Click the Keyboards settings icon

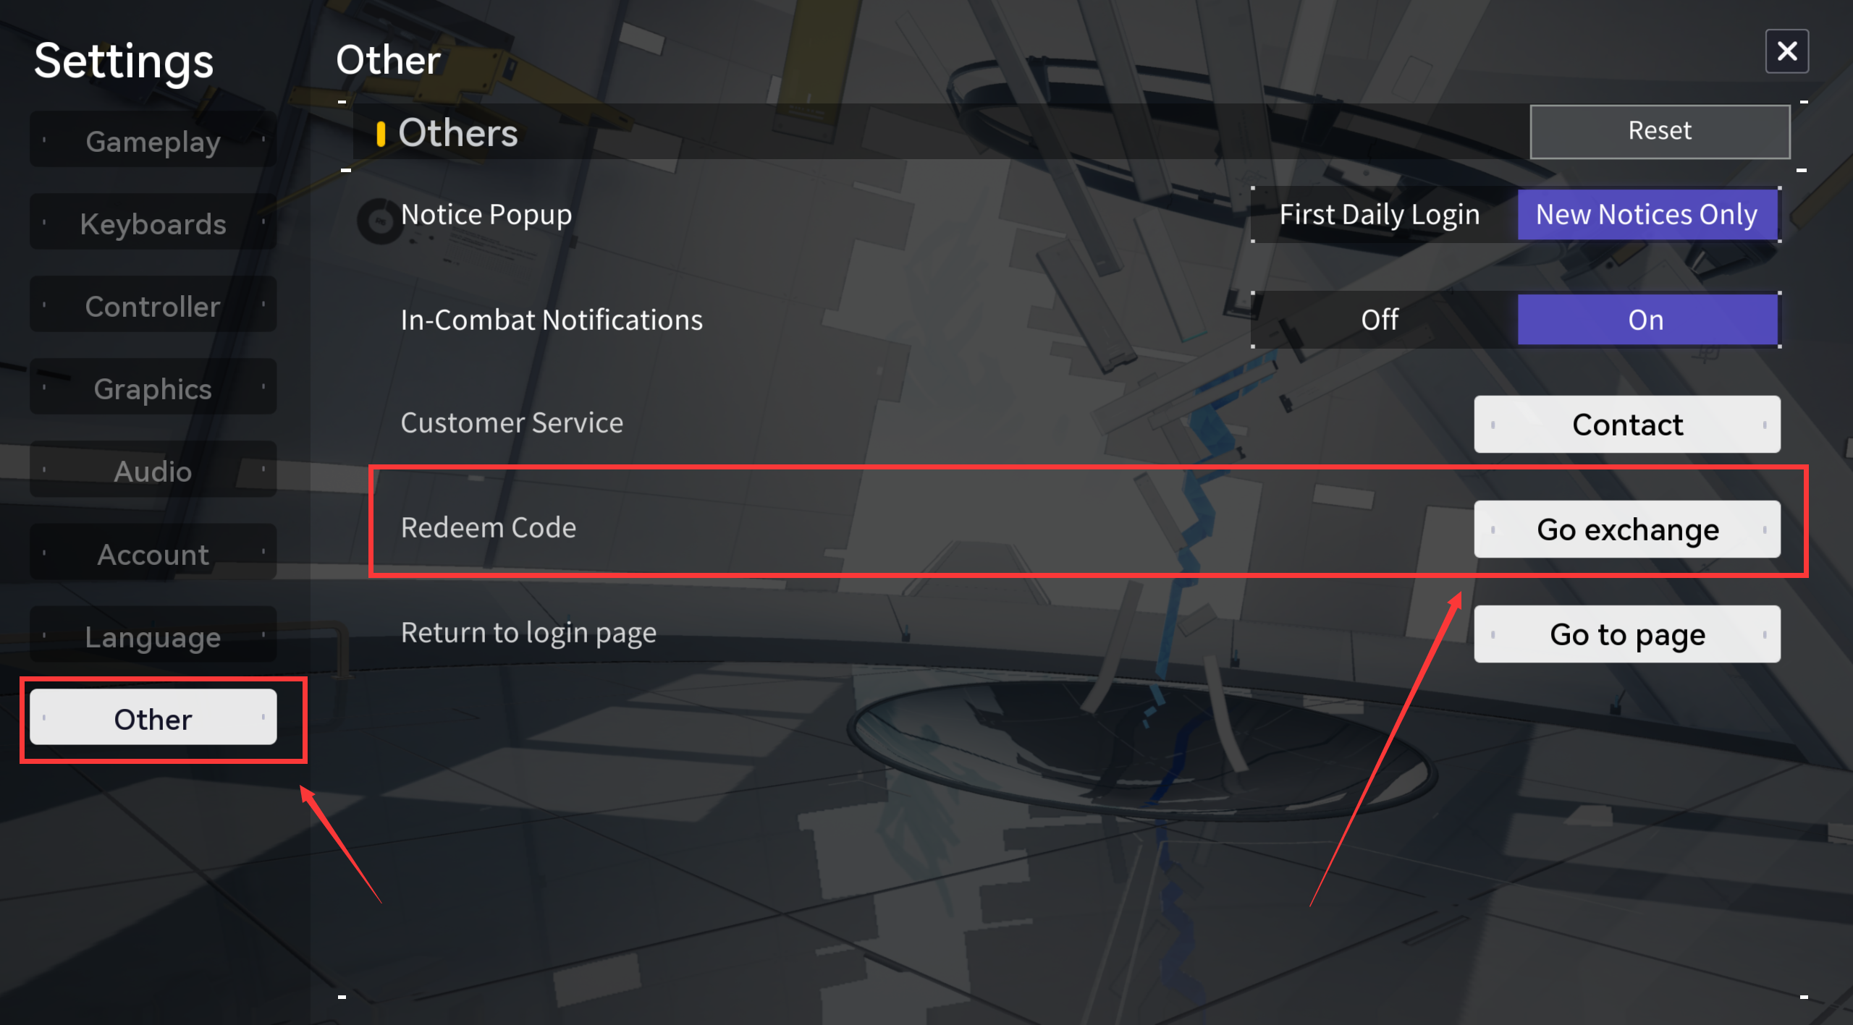click(x=151, y=224)
